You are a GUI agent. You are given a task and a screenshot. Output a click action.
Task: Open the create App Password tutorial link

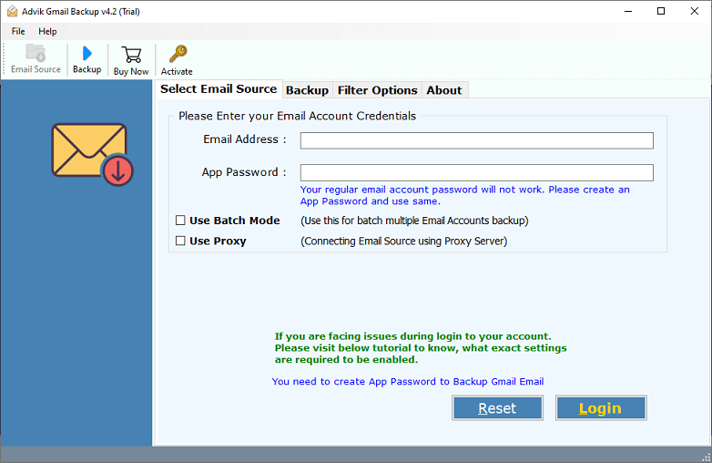(x=408, y=382)
